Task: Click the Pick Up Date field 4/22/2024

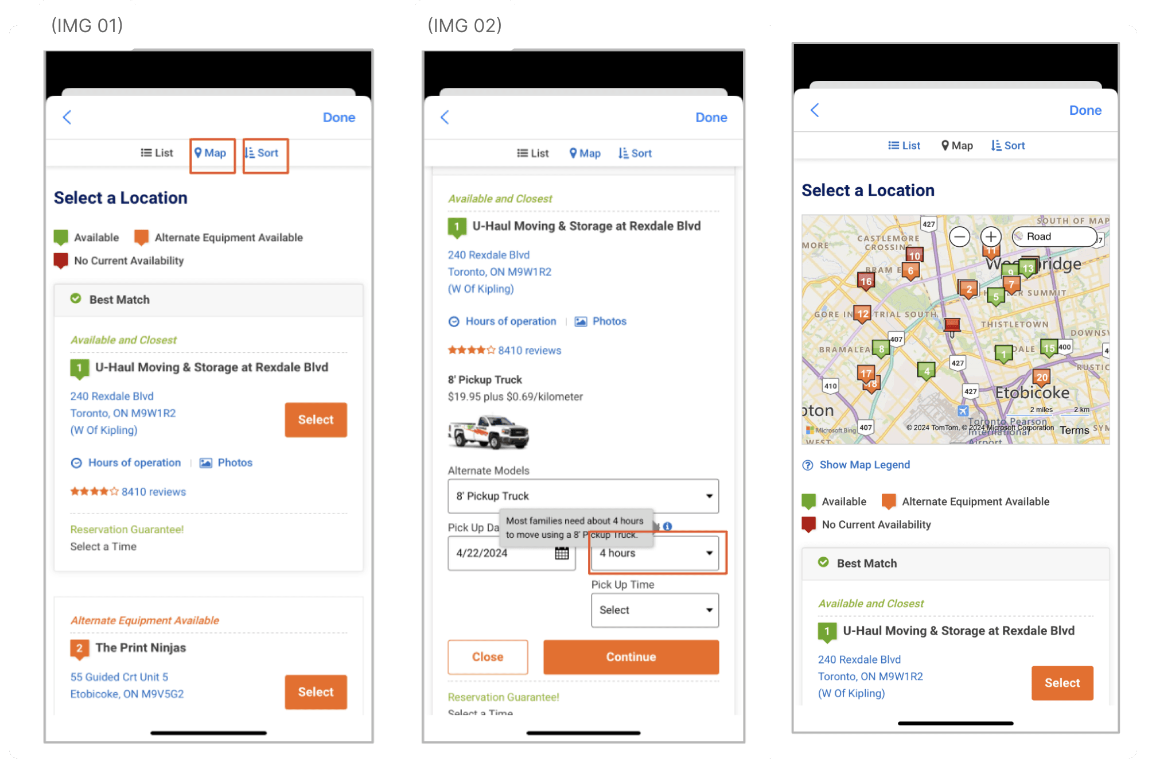Action: [x=512, y=553]
